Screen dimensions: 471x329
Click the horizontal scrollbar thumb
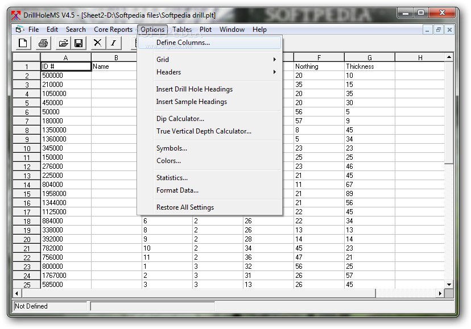[199, 293]
